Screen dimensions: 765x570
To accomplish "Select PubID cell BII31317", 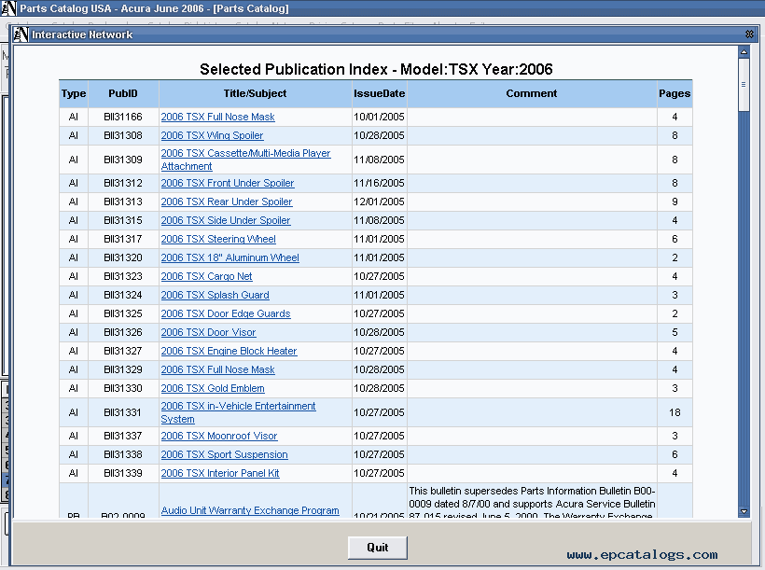I will (123, 239).
